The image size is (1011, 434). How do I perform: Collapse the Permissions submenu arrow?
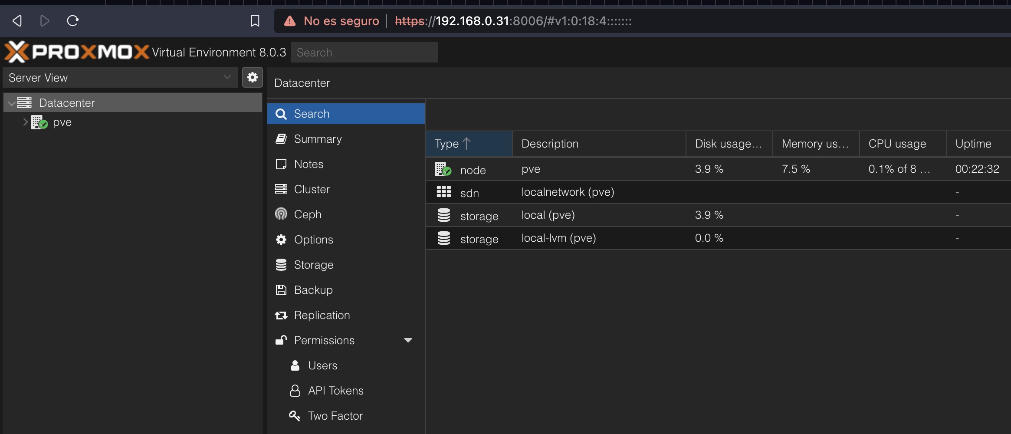pyautogui.click(x=408, y=340)
